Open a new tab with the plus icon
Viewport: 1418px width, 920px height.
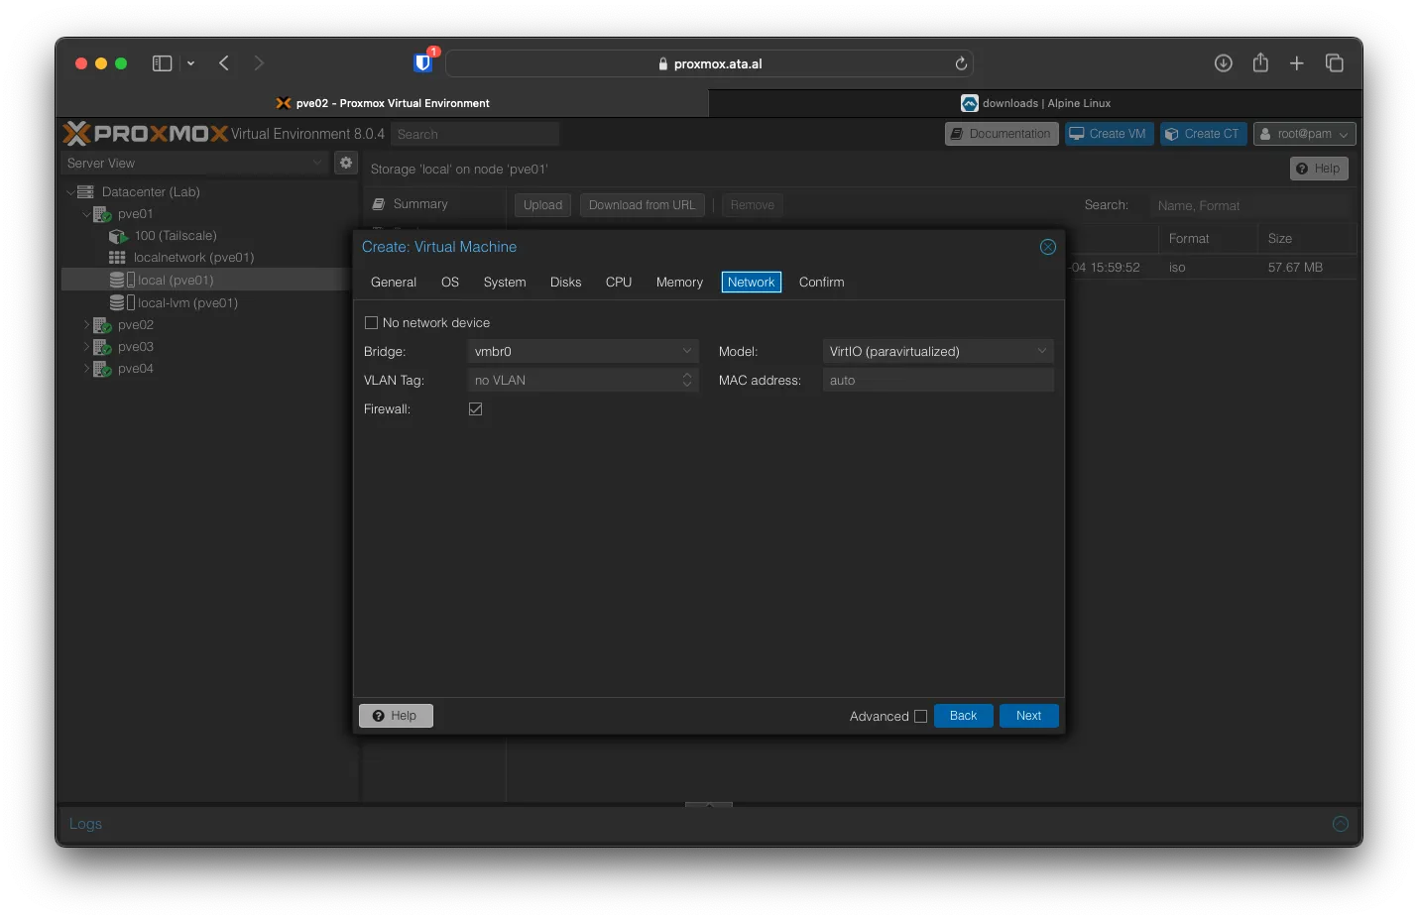[x=1297, y=63]
